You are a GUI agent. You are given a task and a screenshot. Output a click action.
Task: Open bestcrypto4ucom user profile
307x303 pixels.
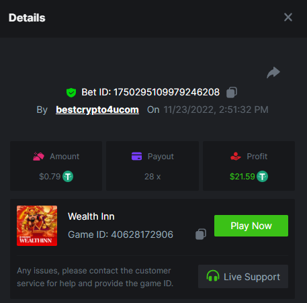coord(97,110)
